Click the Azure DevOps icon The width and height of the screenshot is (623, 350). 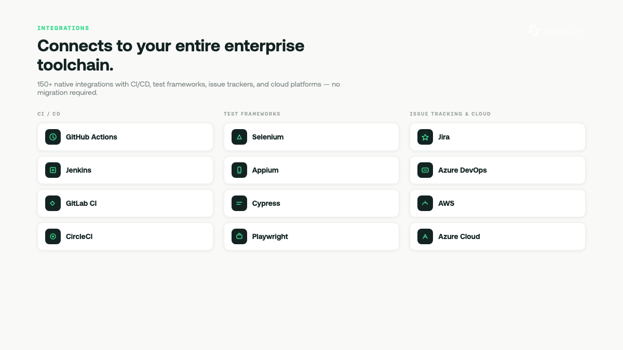[x=425, y=170]
